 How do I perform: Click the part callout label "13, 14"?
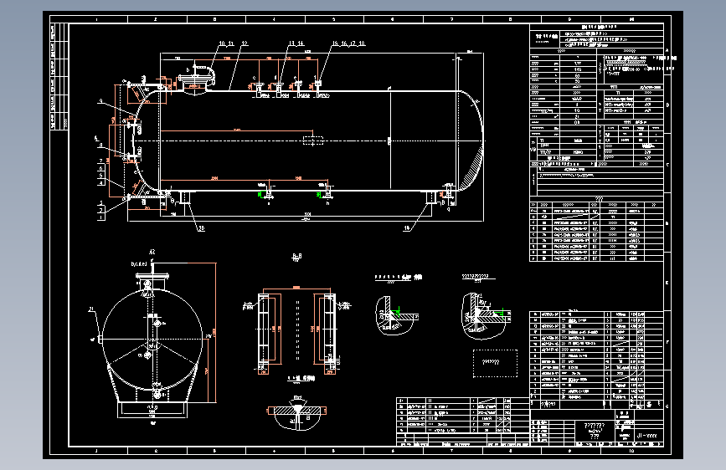pyautogui.click(x=296, y=43)
